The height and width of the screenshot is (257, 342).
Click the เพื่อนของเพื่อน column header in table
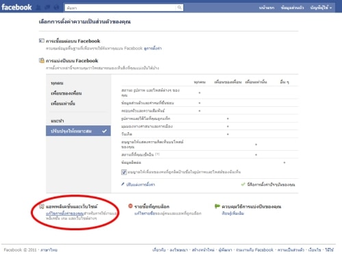(x=228, y=82)
